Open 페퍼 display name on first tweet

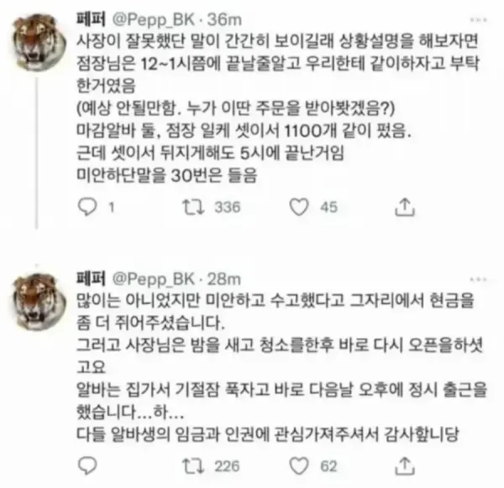[91, 20]
